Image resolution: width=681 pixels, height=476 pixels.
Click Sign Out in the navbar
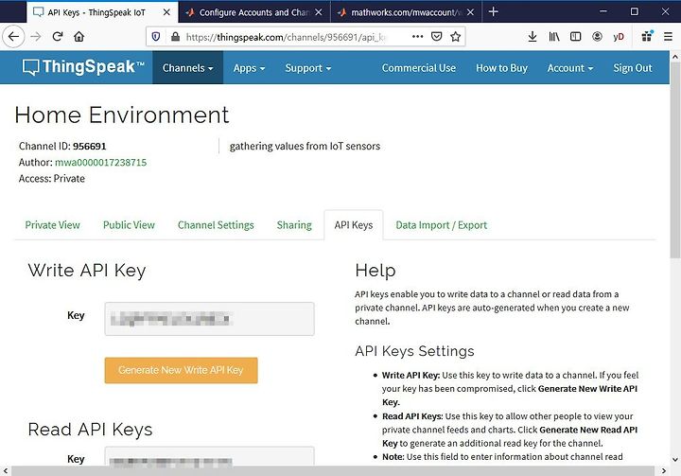(x=633, y=68)
